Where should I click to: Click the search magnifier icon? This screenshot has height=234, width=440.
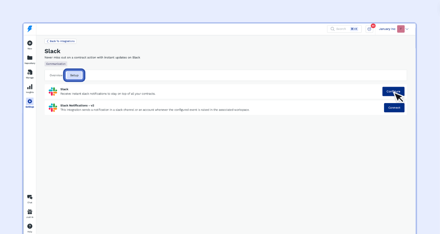(x=333, y=29)
